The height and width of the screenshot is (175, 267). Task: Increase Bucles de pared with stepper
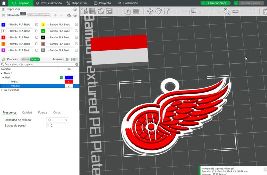pyautogui.click(x=48, y=125)
